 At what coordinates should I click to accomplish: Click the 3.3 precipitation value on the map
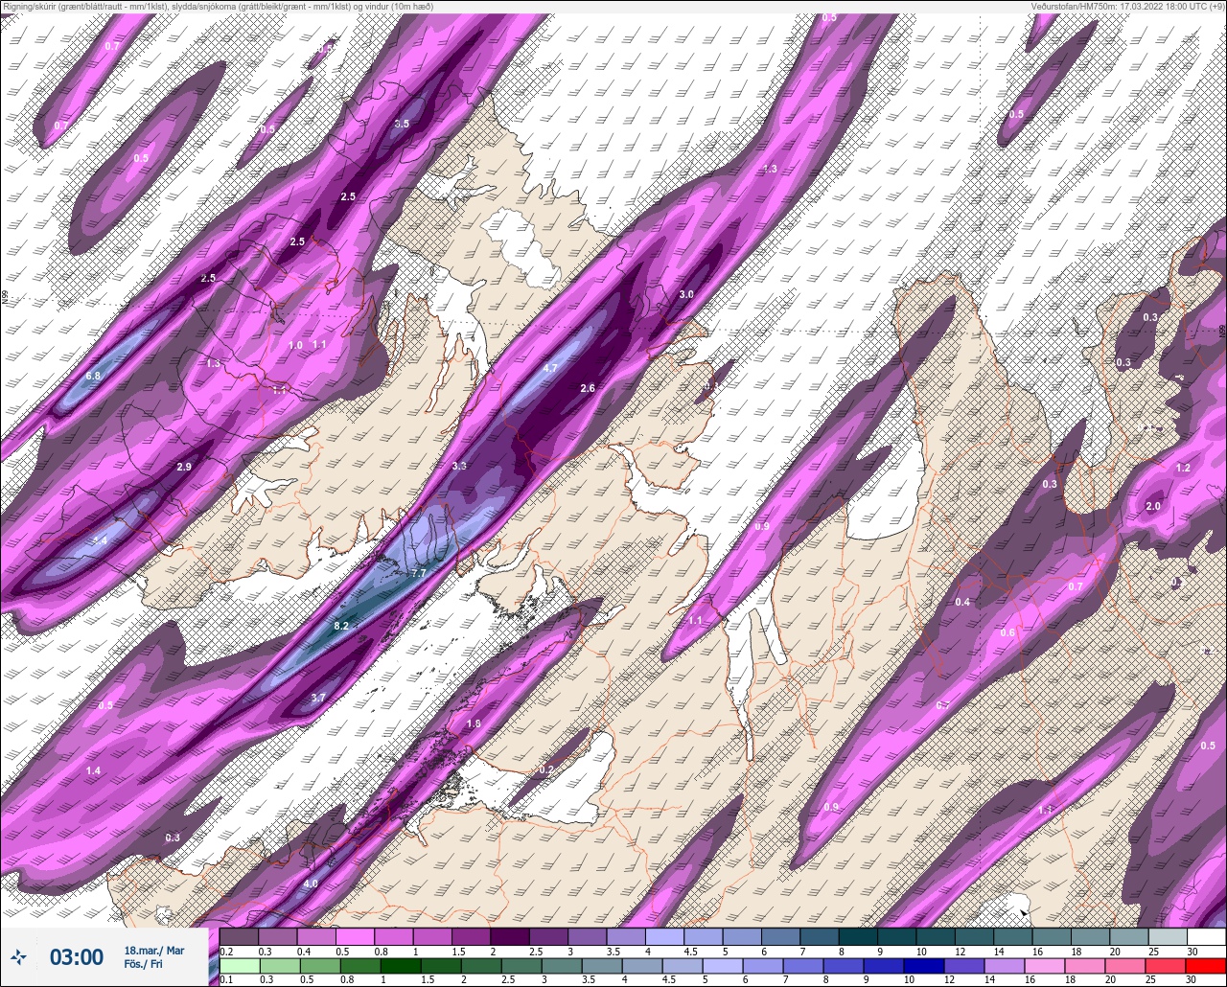click(x=459, y=466)
